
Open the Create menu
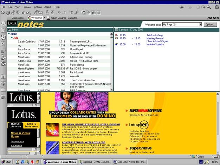(x=27, y=7)
